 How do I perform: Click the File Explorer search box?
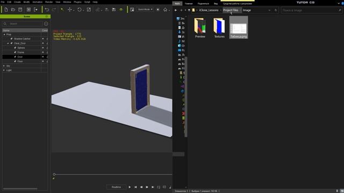(x=312, y=10)
